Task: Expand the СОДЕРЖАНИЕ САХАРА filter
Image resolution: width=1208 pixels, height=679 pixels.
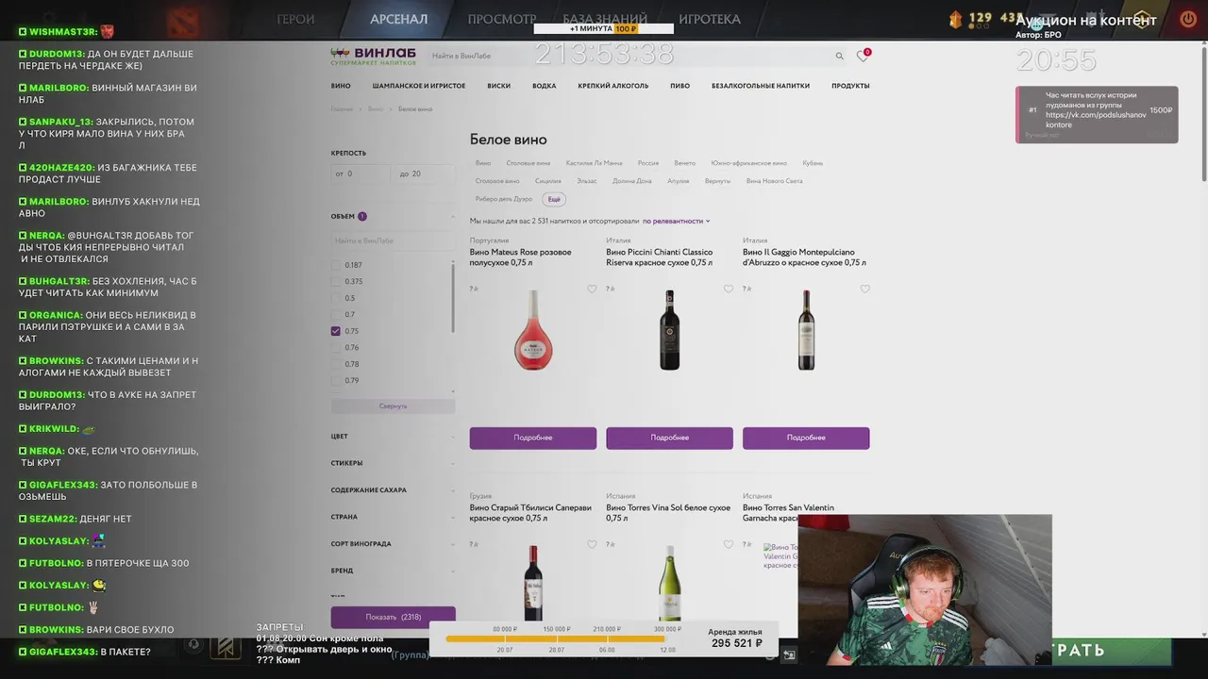Action: point(393,490)
